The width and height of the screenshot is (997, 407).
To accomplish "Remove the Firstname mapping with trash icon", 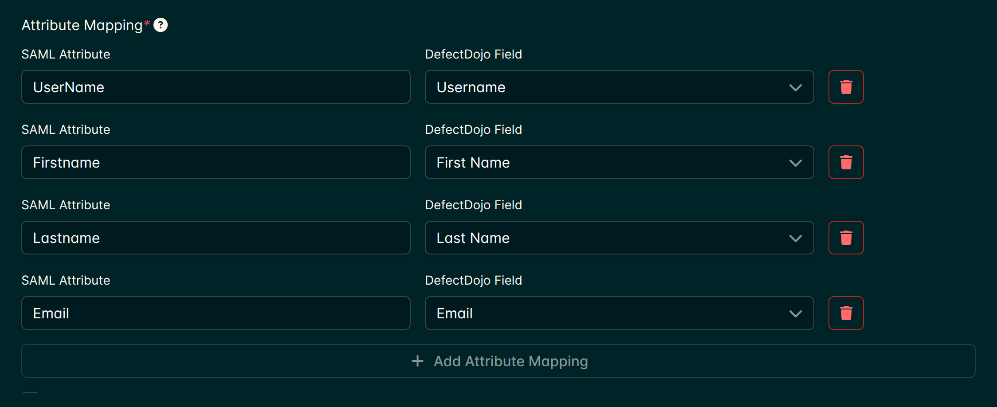I will pos(846,162).
